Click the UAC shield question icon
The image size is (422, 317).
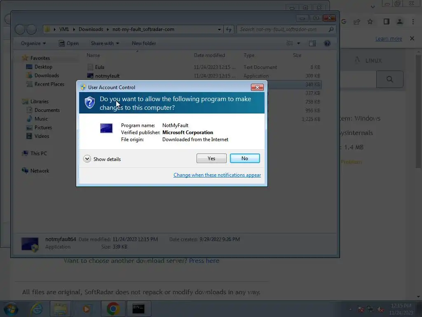pyautogui.click(x=89, y=103)
